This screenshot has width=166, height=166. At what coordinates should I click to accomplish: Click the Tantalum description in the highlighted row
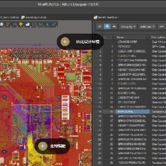158,112
